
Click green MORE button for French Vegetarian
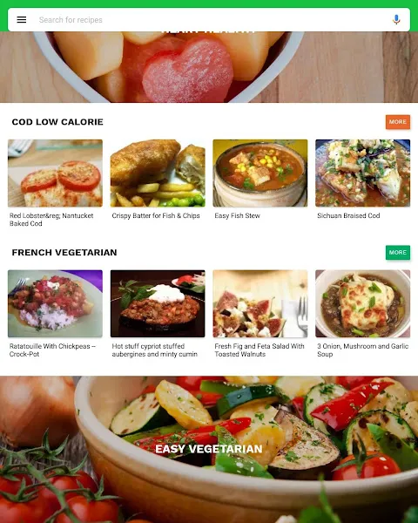[398, 253]
